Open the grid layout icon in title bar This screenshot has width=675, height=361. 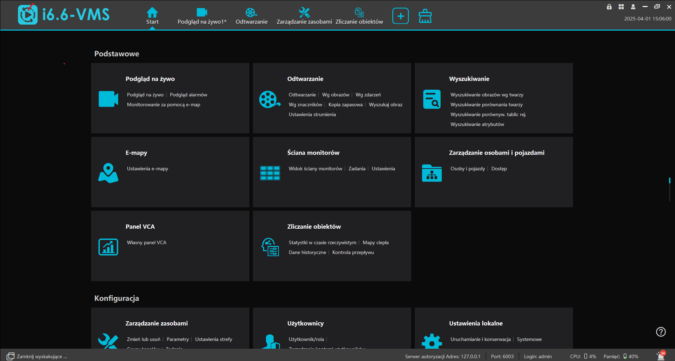(621, 7)
